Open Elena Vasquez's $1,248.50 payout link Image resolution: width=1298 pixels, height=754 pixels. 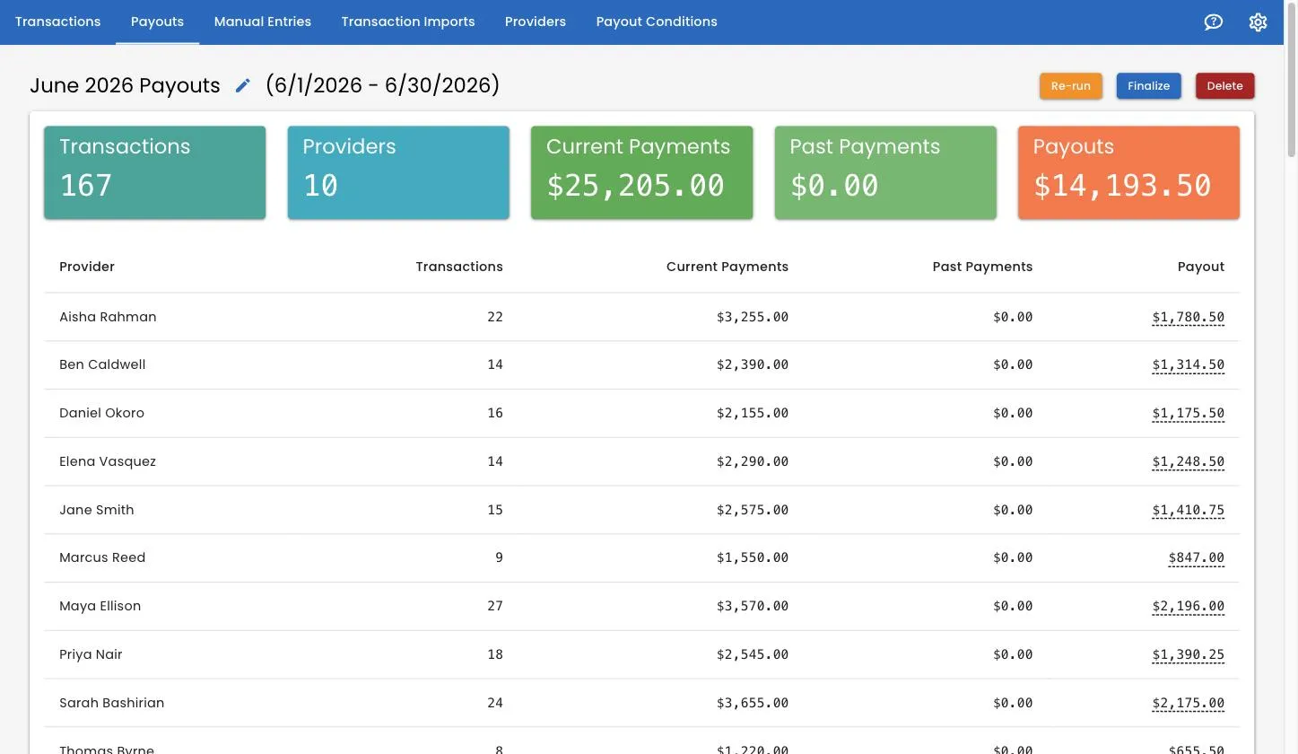tap(1188, 462)
